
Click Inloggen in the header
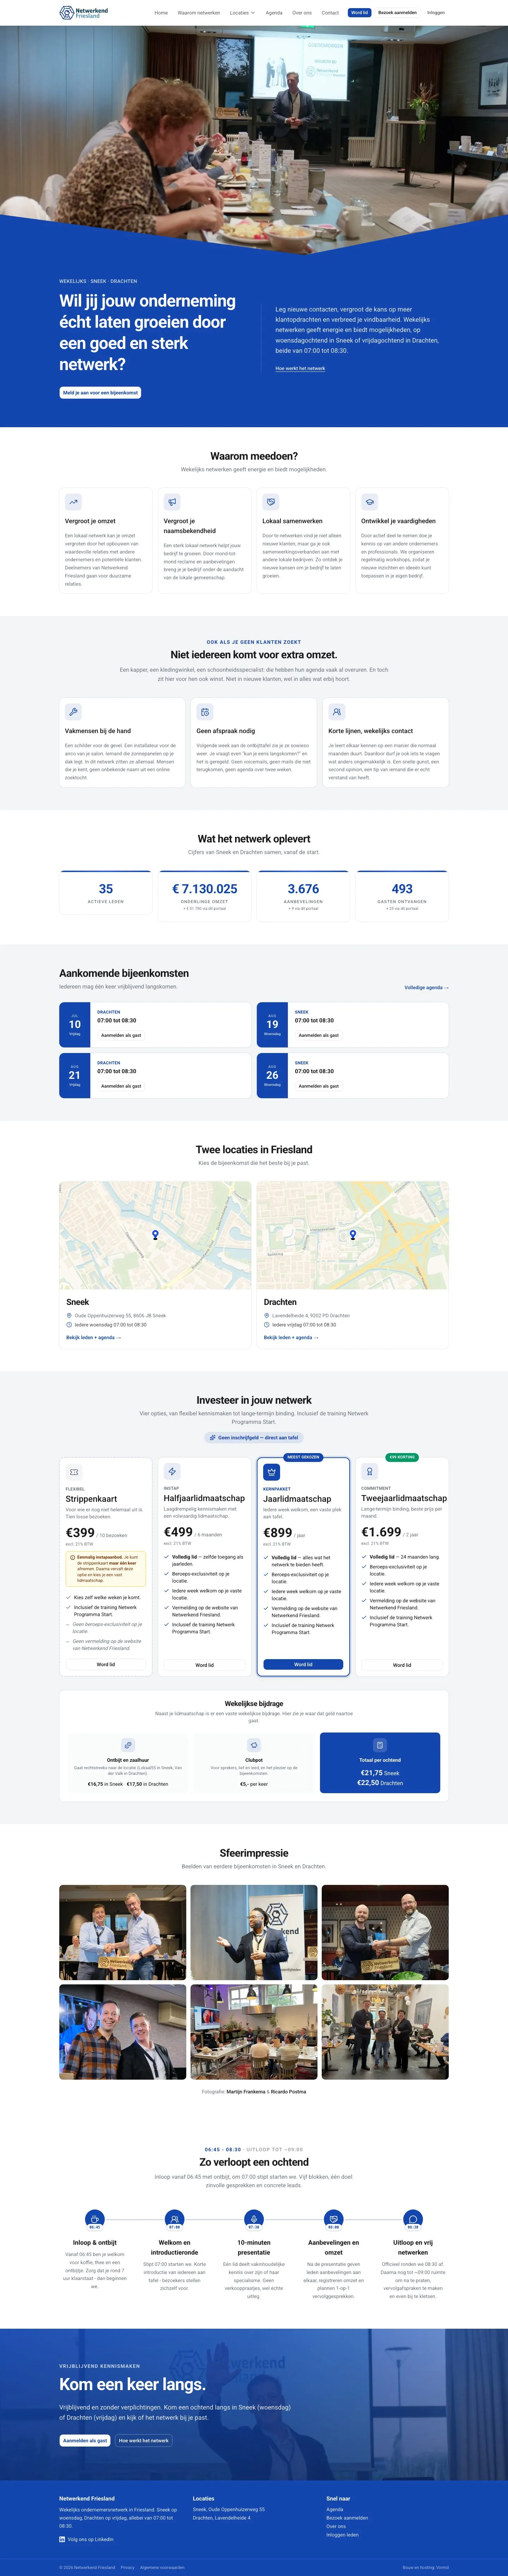(x=436, y=13)
